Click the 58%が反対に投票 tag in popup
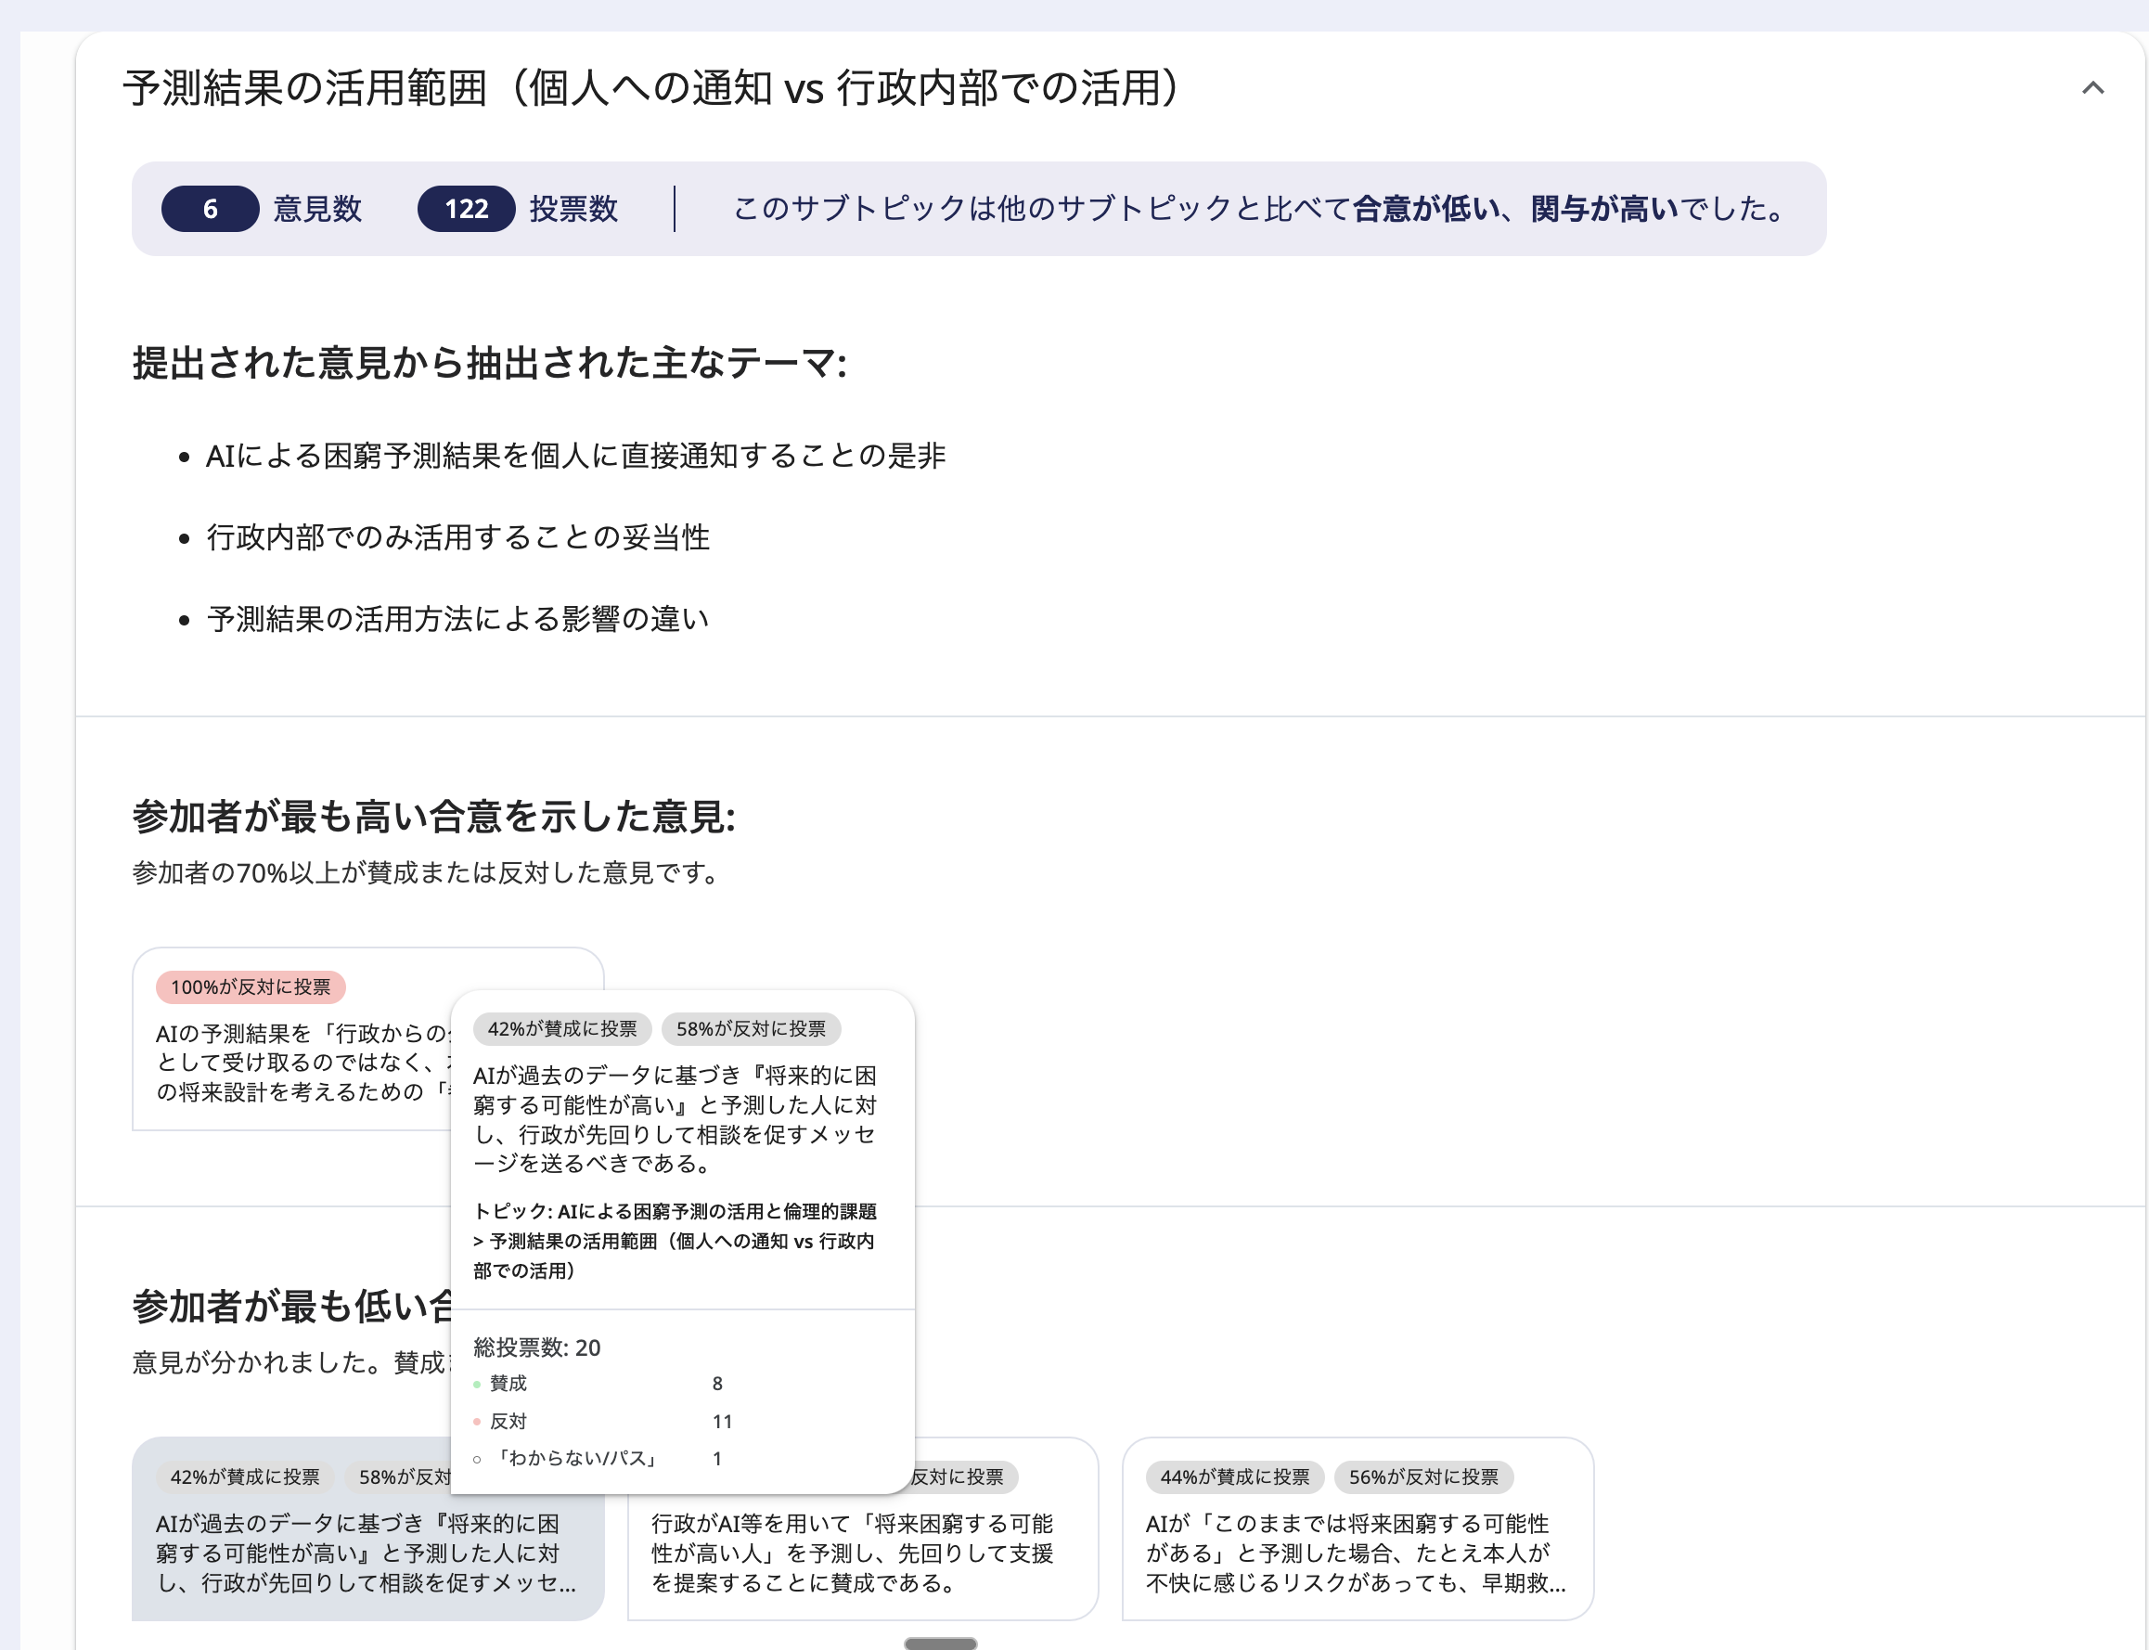2149x1650 pixels. (751, 1029)
